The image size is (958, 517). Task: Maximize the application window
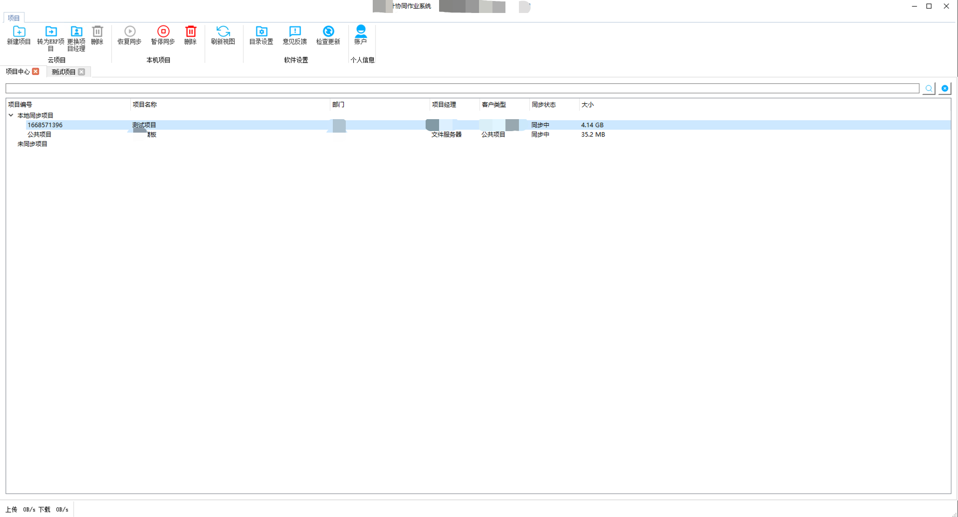pos(929,6)
